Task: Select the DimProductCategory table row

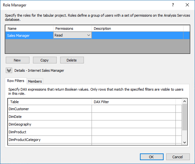Action: (50, 140)
